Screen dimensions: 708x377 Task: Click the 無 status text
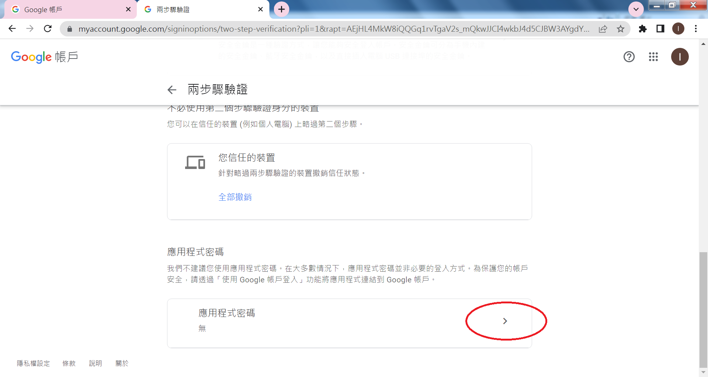coord(202,328)
